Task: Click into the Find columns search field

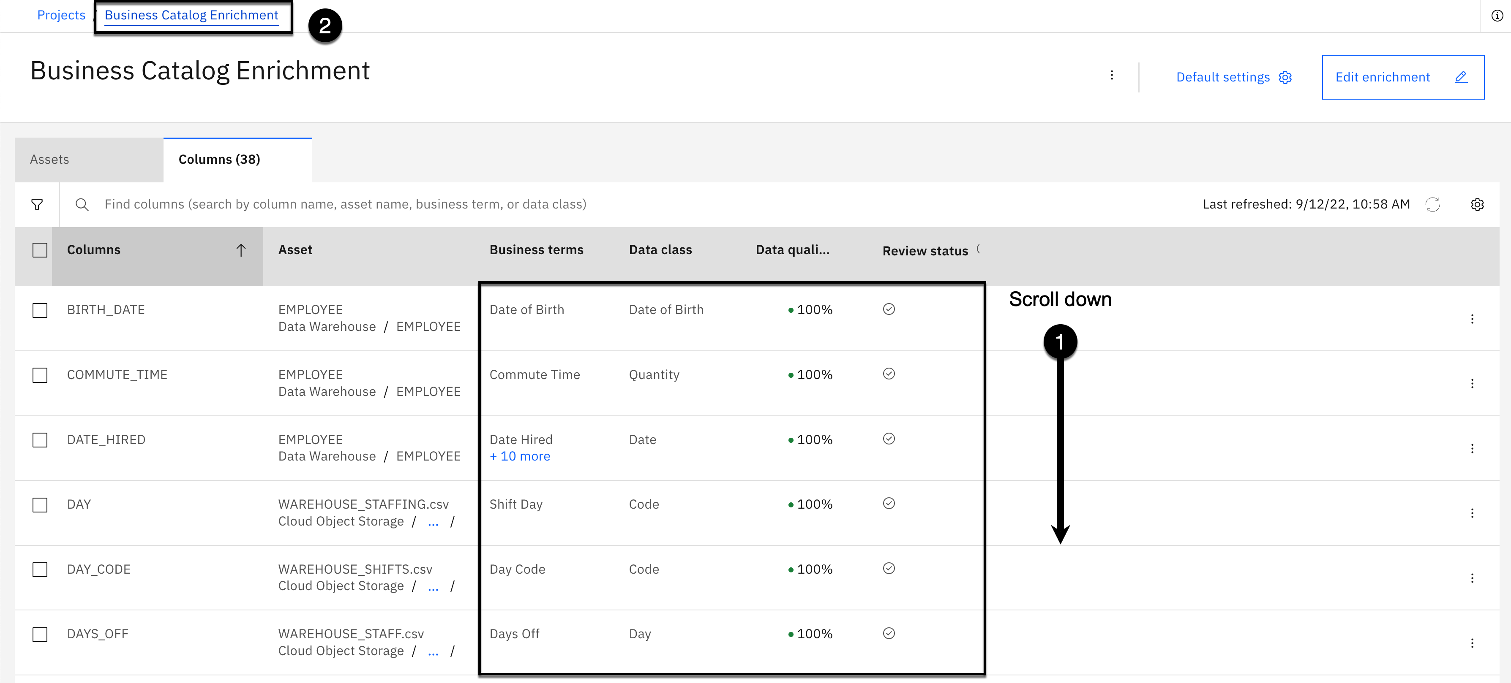Action: point(346,204)
